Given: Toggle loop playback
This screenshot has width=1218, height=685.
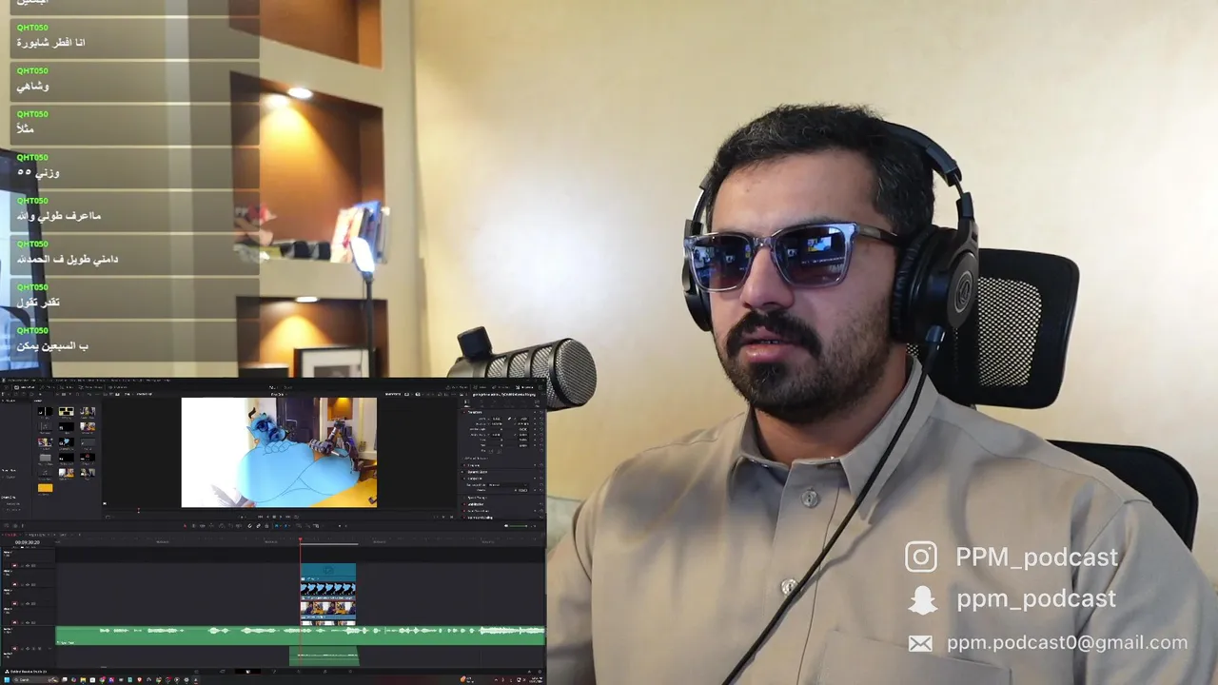Looking at the screenshot, I should [x=296, y=517].
